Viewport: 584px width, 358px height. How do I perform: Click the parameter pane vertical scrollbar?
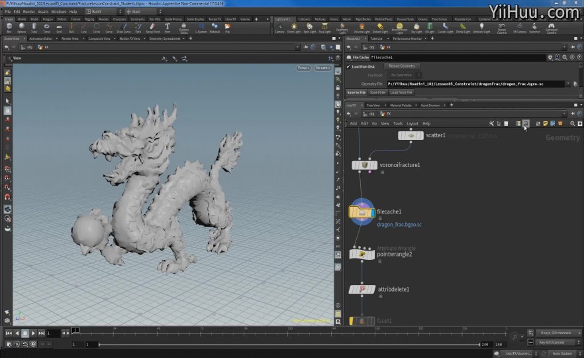(x=580, y=81)
